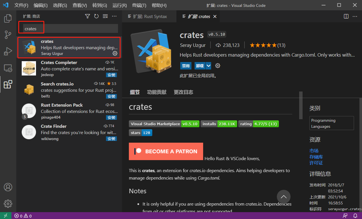Open the 市场 marketplace link

tap(314, 151)
